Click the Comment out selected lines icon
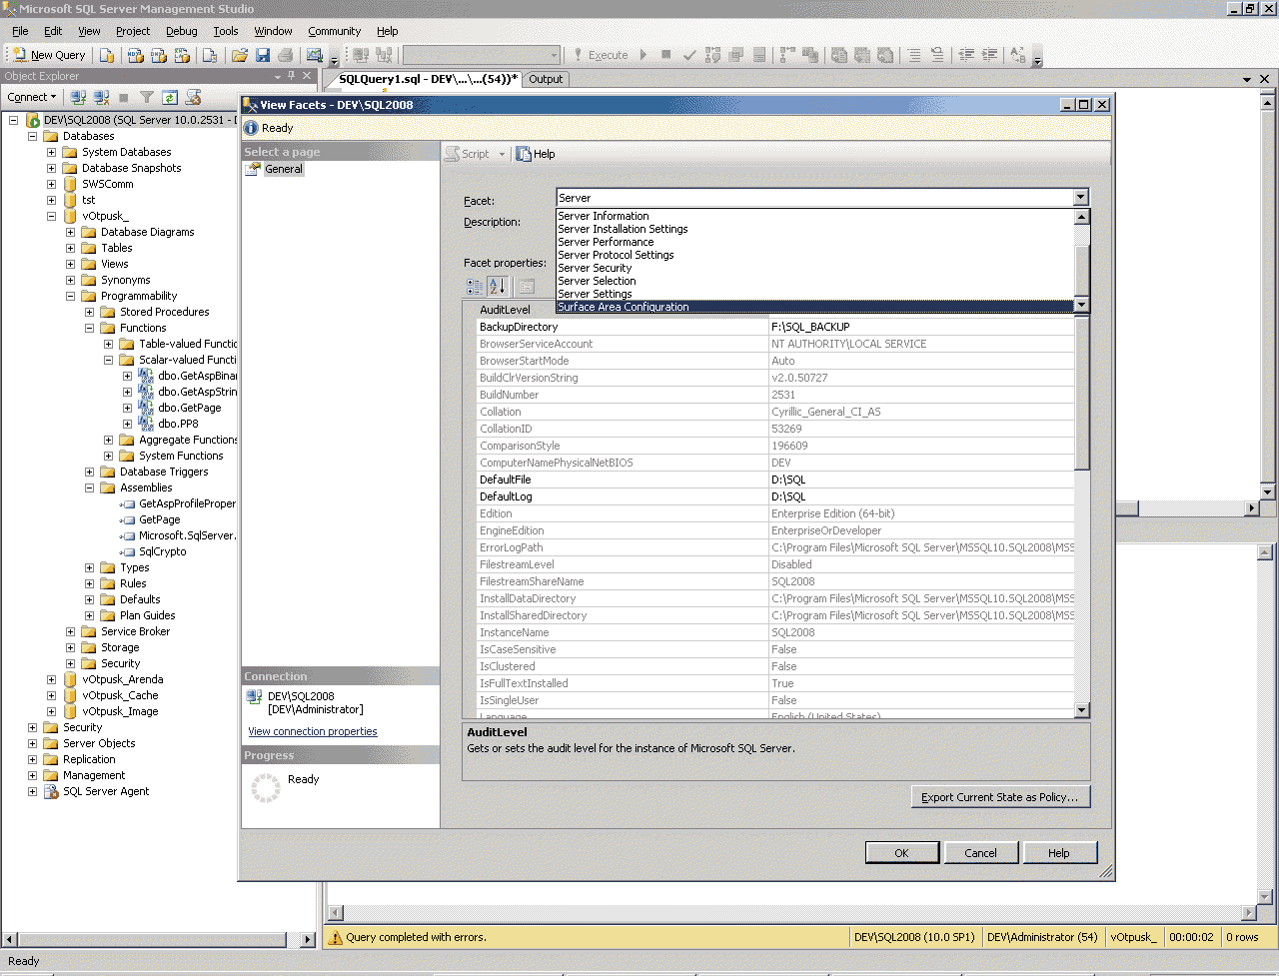The image size is (1279, 976). (914, 55)
